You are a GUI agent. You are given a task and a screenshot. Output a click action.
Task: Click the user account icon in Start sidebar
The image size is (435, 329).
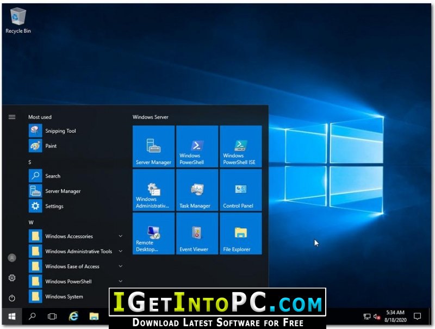(12, 258)
